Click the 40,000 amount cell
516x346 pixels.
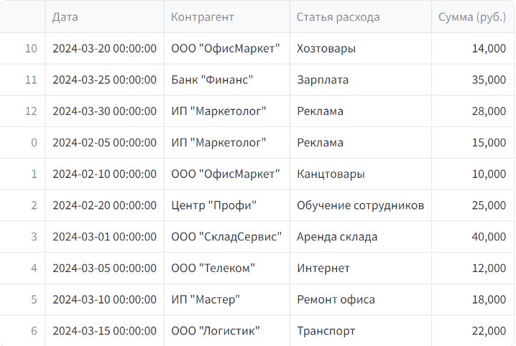tap(473, 237)
